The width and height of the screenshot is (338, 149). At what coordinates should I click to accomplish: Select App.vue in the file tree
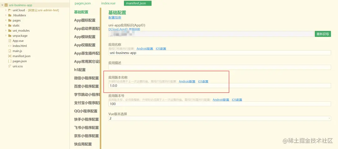tap(18, 41)
